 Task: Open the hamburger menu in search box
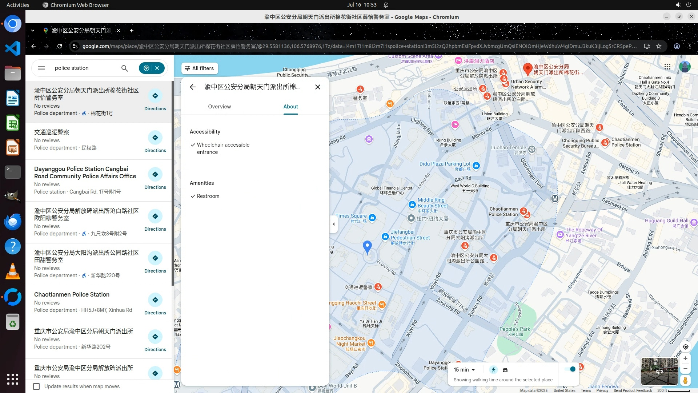[41, 68]
